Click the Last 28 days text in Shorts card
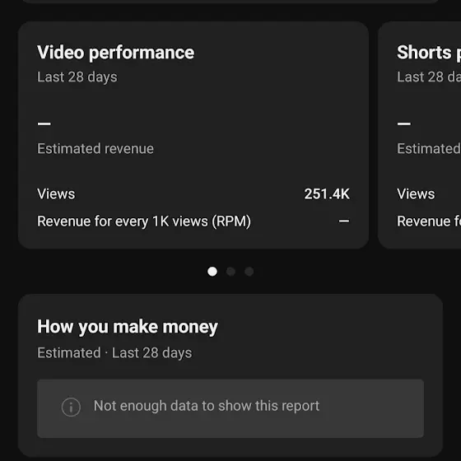 [429, 77]
